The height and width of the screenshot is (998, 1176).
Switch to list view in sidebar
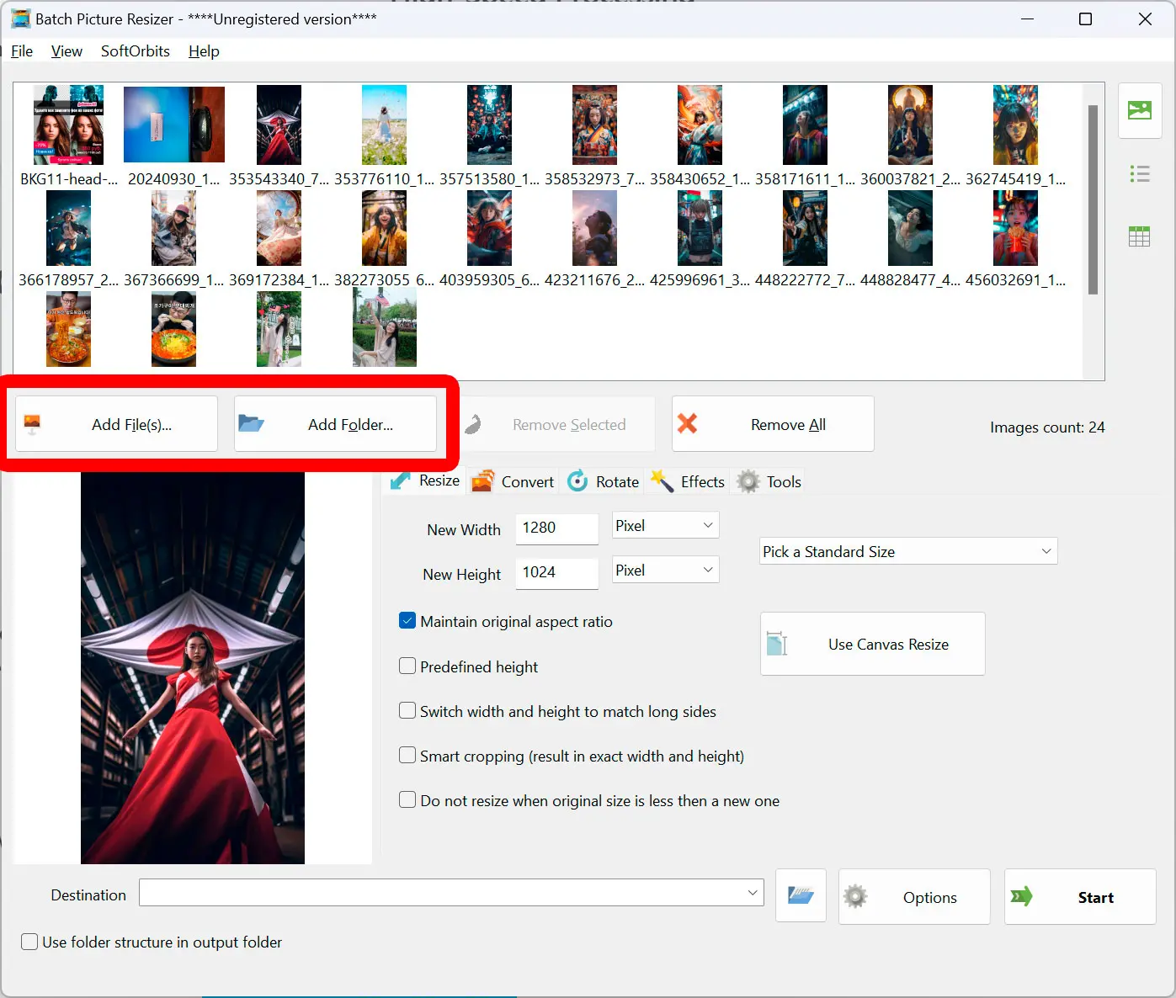coord(1139,173)
